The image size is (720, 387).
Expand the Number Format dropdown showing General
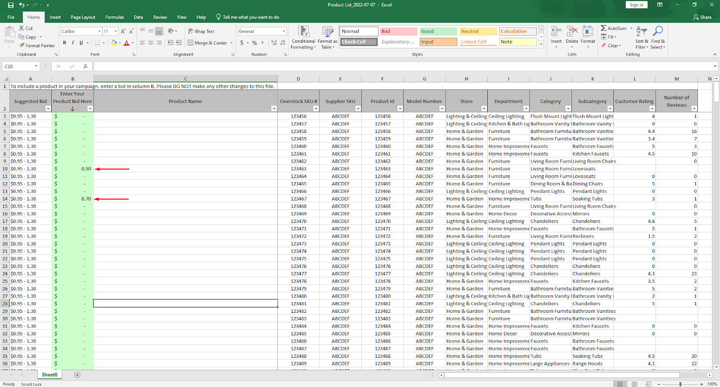[283, 31]
